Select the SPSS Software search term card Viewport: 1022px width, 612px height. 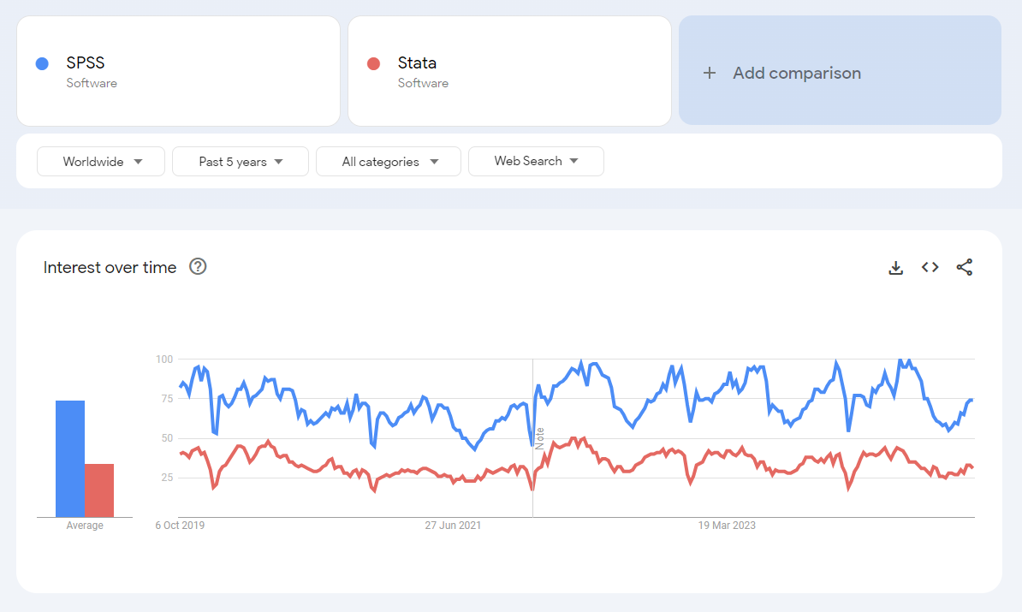[178, 71]
